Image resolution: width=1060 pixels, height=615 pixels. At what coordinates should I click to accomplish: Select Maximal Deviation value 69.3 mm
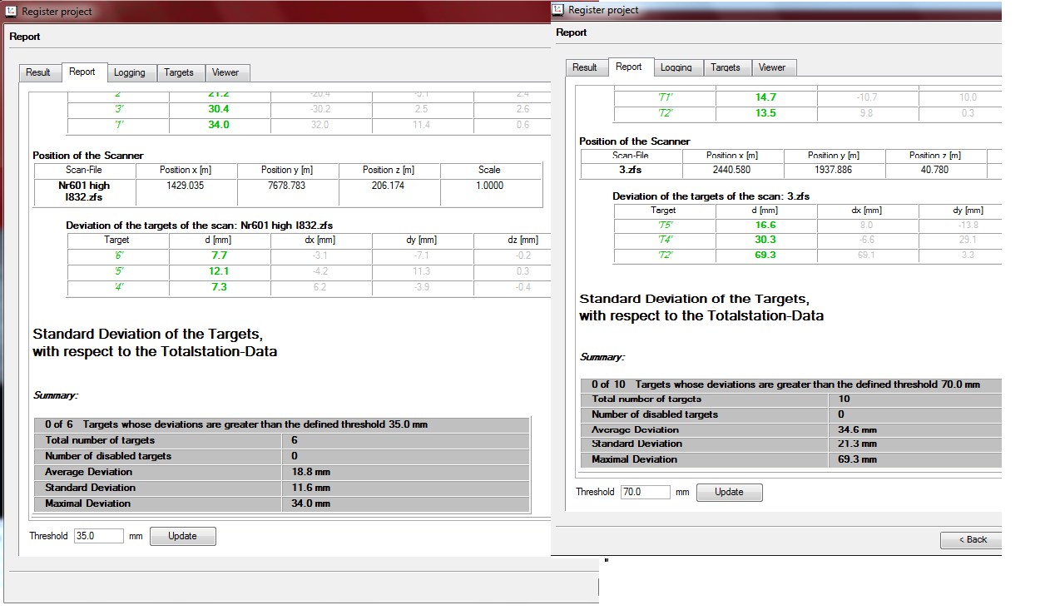[x=856, y=459]
